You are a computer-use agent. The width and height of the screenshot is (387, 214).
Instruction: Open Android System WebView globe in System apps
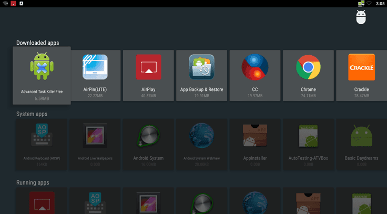click(201, 136)
